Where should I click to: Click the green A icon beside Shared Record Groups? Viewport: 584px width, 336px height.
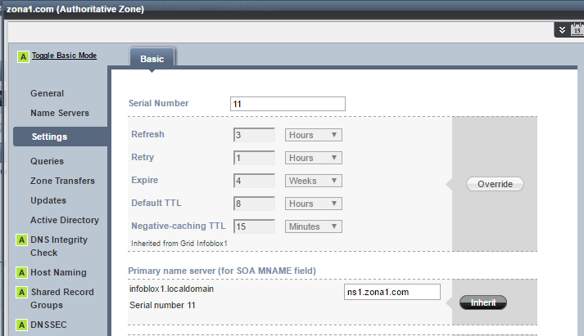[x=21, y=292]
